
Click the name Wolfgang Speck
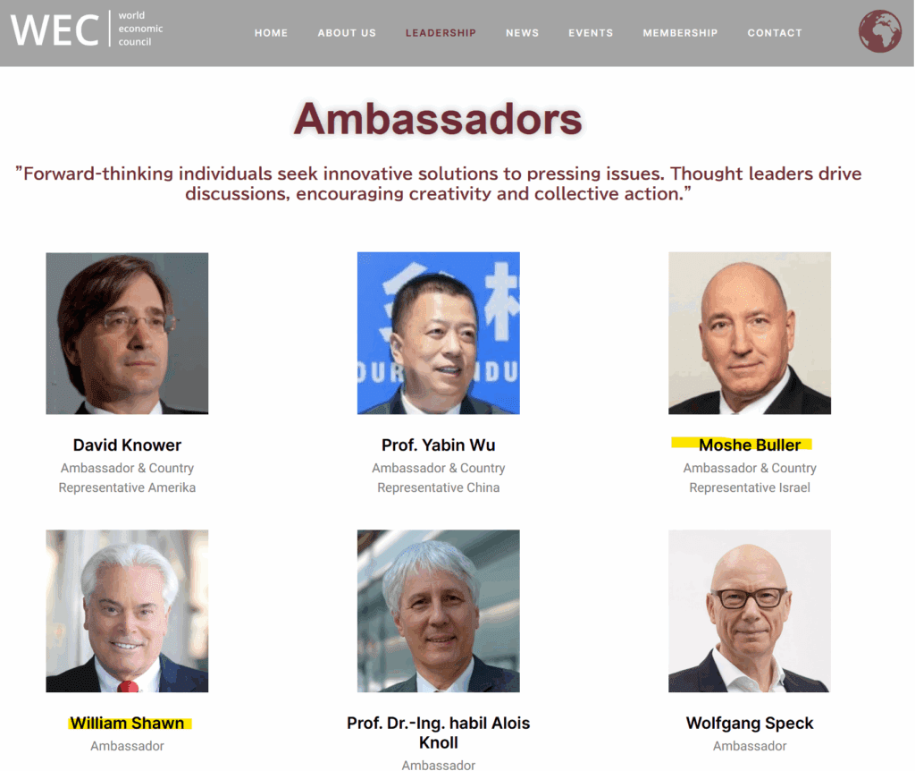coord(749,723)
